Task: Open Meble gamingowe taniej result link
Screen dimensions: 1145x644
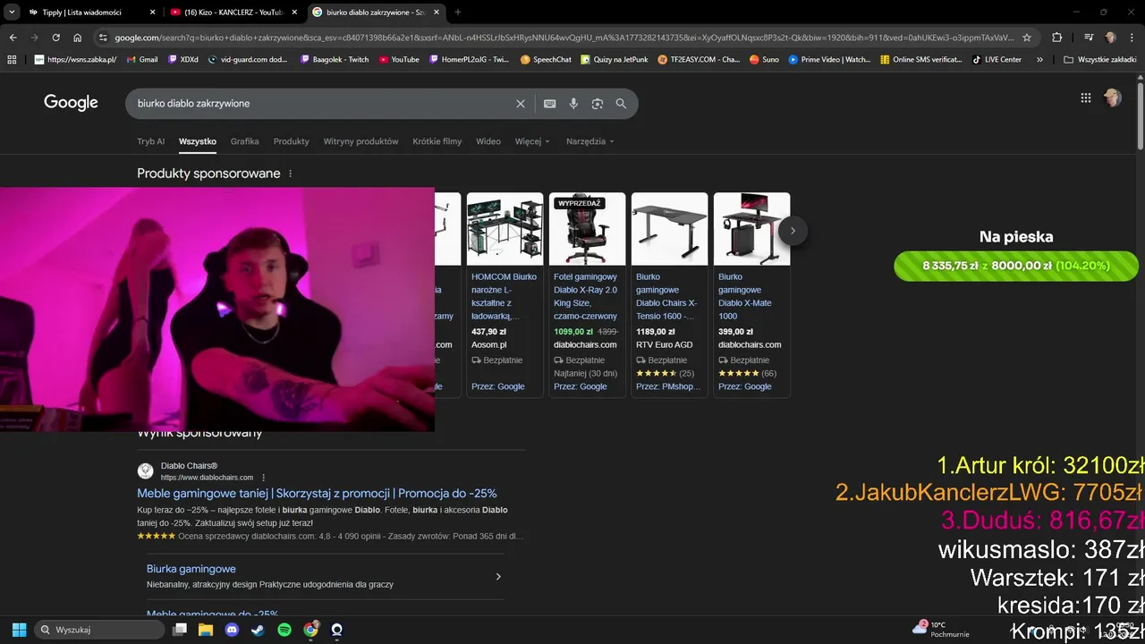Action: [x=317, y=493]
